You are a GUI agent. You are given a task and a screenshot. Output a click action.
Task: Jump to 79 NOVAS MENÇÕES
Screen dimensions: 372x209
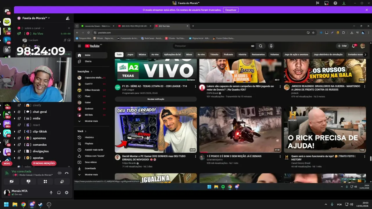tap(44, 163)
